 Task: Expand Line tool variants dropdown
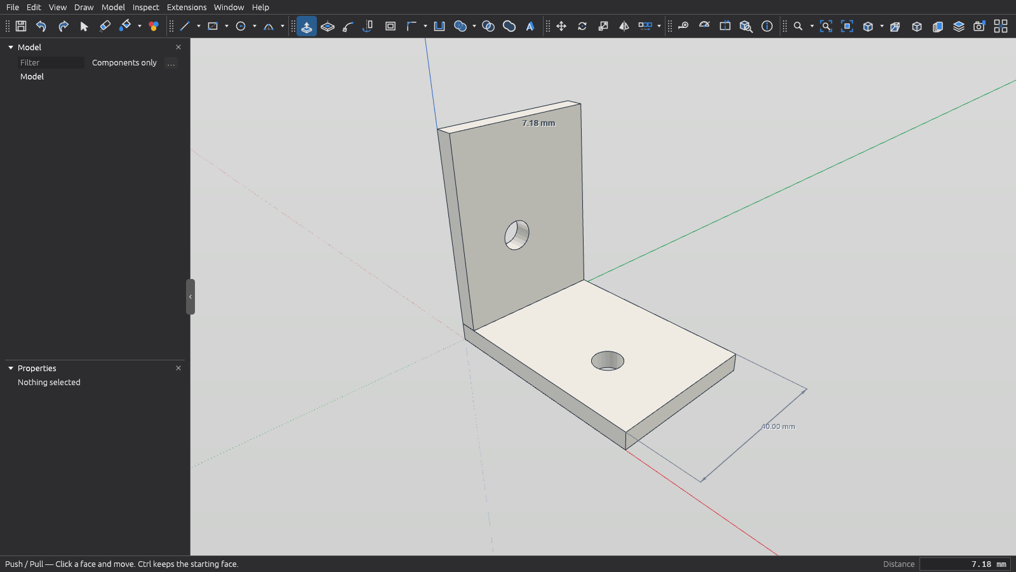tap(199, 26)
